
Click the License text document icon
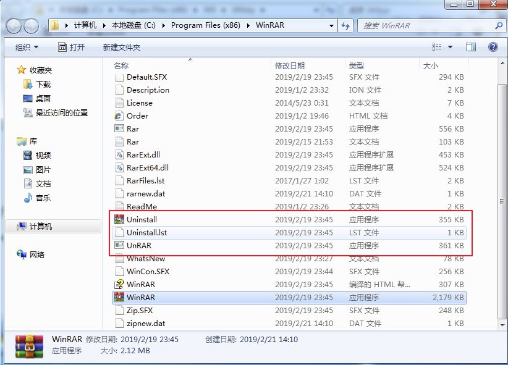[x=119, y=103]
